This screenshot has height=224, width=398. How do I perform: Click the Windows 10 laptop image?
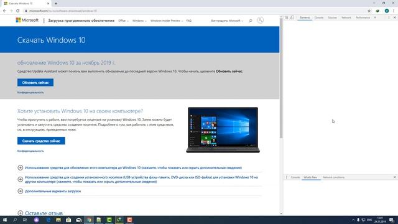pos(223,130)
